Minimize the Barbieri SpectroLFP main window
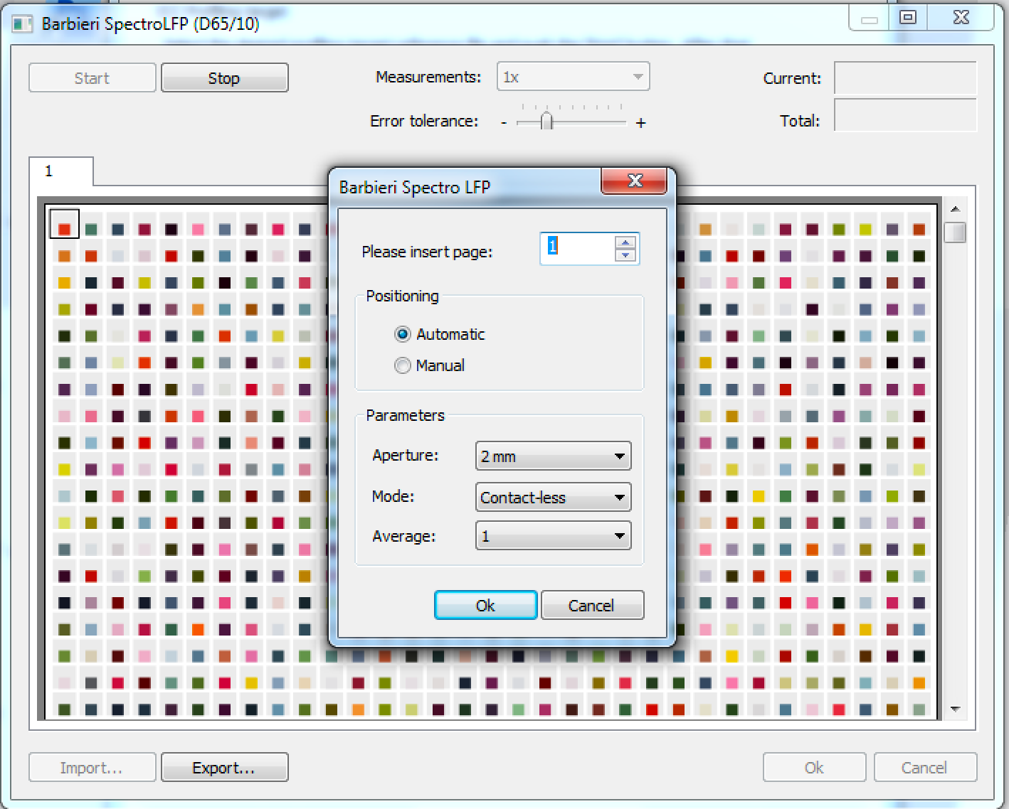1009x809 pixels. (870, 18)
